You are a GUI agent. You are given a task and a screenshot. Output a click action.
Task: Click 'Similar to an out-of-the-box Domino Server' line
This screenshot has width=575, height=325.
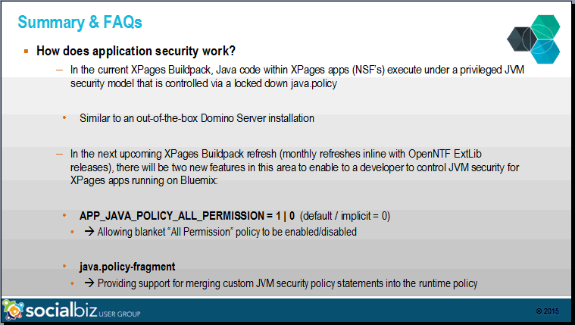pos(197,118)
